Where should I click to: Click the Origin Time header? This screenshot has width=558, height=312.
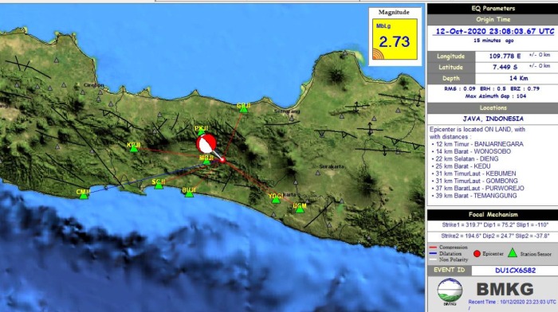click(x=493, y=20)
